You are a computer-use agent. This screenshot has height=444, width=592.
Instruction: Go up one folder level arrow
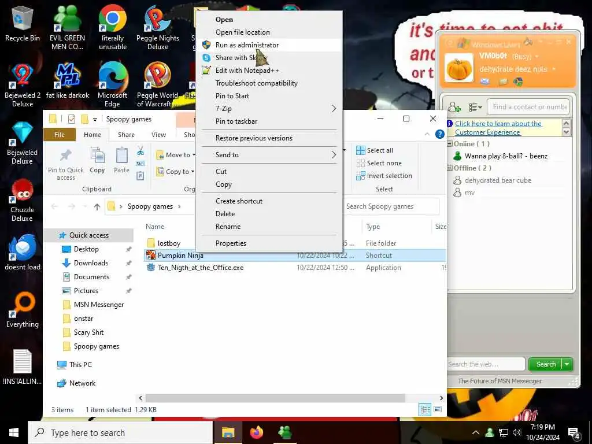coord(97,206)
